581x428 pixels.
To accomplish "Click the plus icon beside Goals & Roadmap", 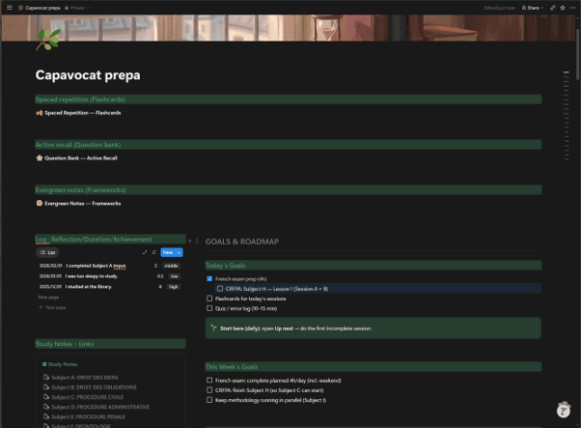I will tap(190, 242).
